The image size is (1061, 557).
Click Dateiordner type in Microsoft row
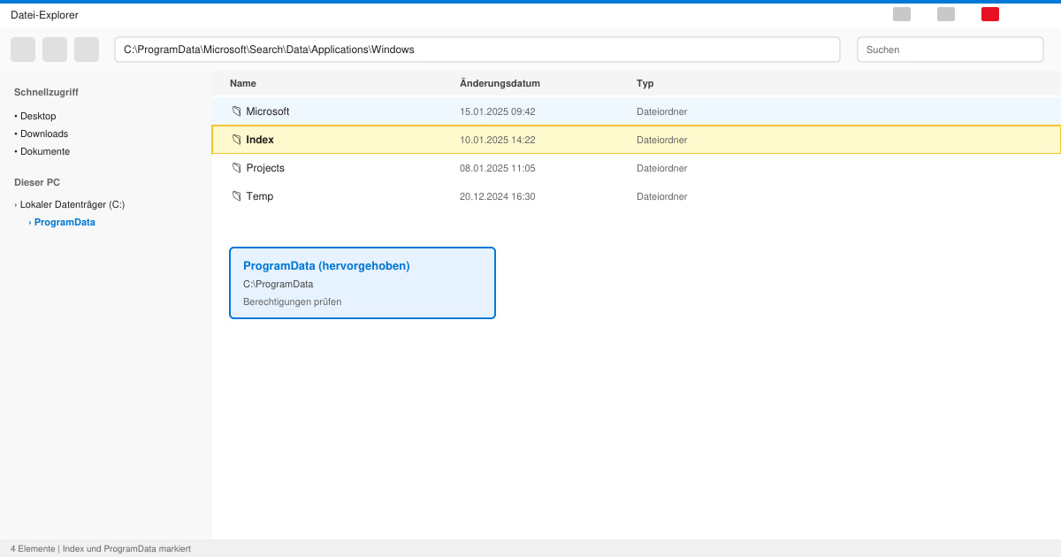[662, 111]
